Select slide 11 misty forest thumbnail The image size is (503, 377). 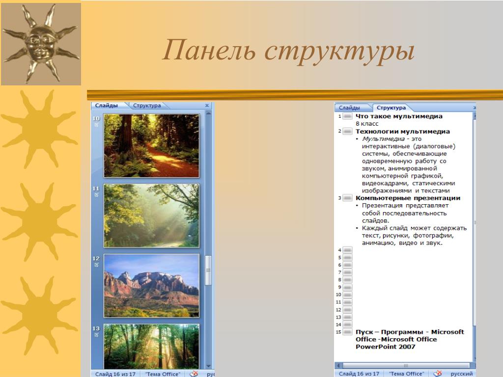pos(151,216)
